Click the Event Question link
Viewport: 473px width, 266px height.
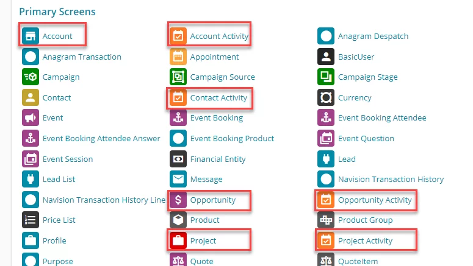[x=366, y=138]
